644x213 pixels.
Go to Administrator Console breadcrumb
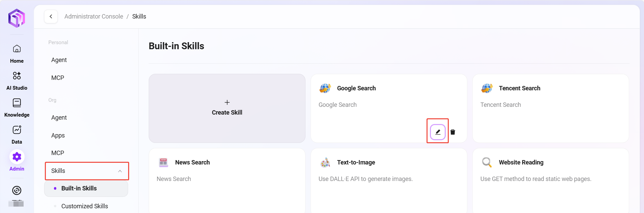click(94, 17)
